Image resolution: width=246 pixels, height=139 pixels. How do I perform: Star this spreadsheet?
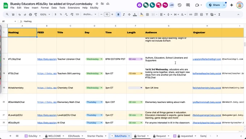click(x=97, y=4)
